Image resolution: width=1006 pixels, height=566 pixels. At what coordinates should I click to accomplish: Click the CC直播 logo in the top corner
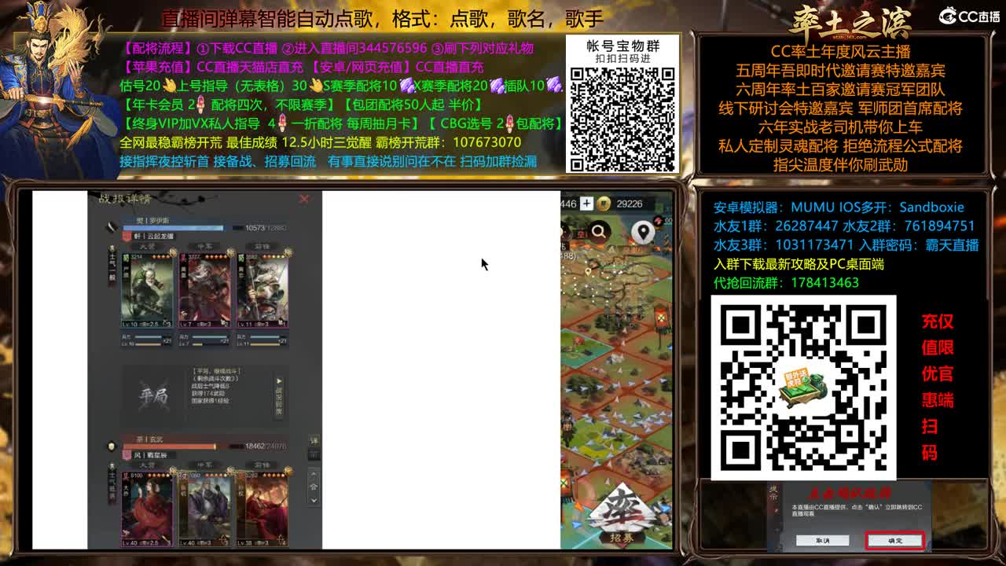click(970, 16)
